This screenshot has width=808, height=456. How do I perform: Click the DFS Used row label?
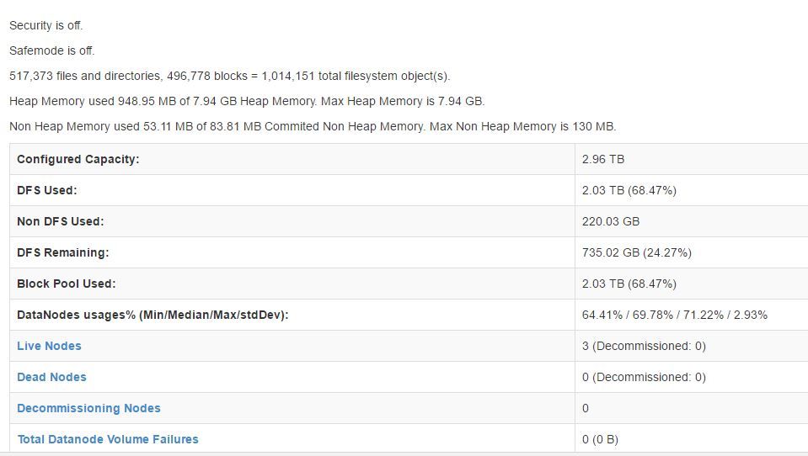pyautogui.click(x=47, y=190)
